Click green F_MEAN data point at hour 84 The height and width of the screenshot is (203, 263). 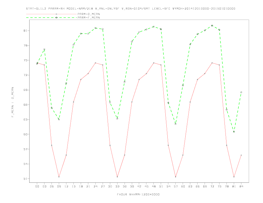tap(241, 92)
